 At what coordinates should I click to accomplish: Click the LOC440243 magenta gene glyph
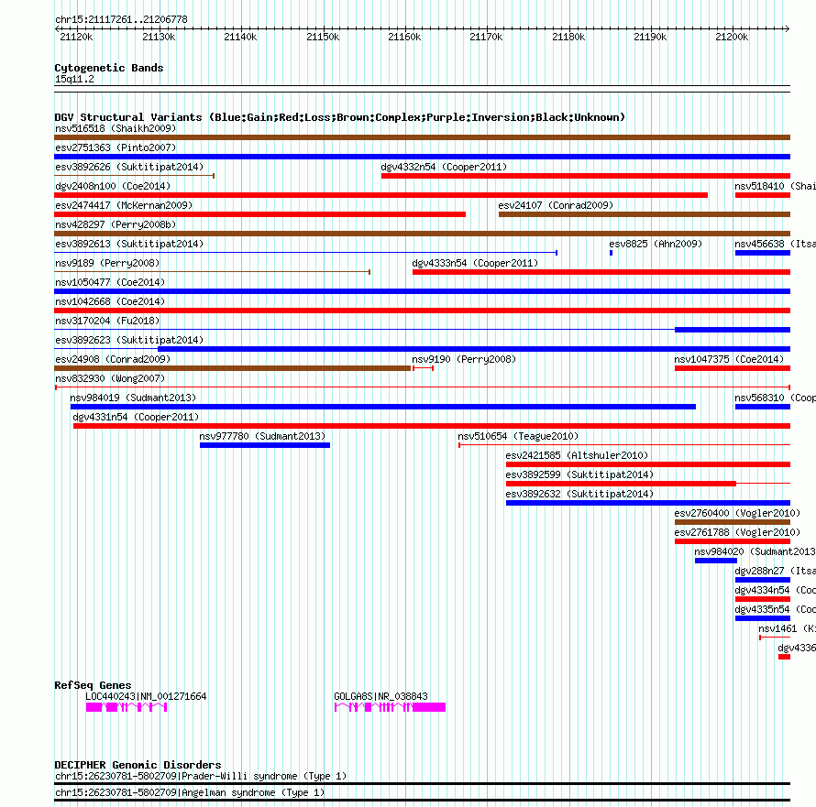coord(127,707)
